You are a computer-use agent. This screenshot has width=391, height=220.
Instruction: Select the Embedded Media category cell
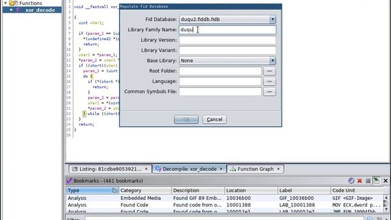(145, 198)
